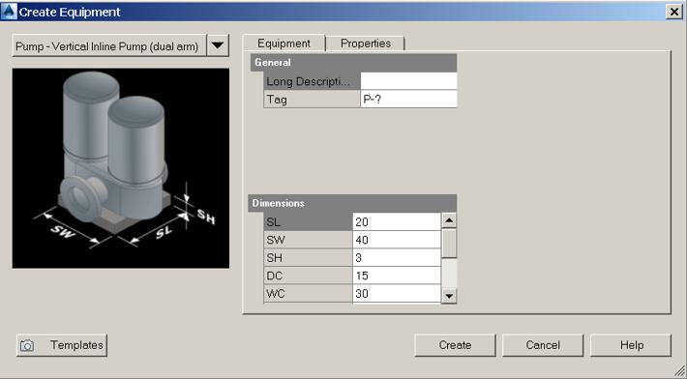Click the AutoCAD icon in title bar
687x379 pixels.
click(x=9, y=12)
